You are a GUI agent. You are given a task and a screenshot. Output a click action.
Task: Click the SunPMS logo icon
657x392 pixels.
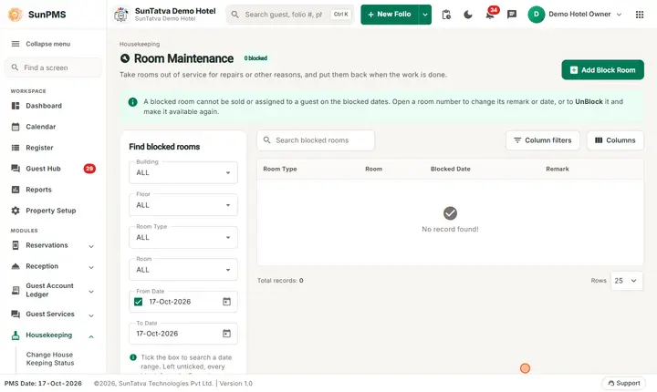click(16, 15)
